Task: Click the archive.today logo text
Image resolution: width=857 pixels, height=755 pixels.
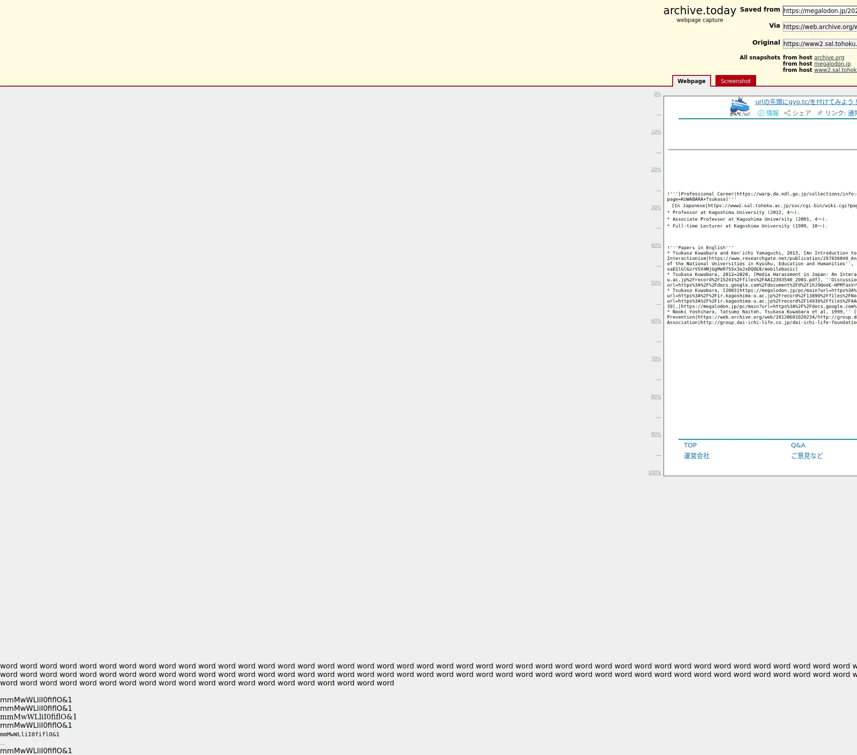Action: pos(699,11)
